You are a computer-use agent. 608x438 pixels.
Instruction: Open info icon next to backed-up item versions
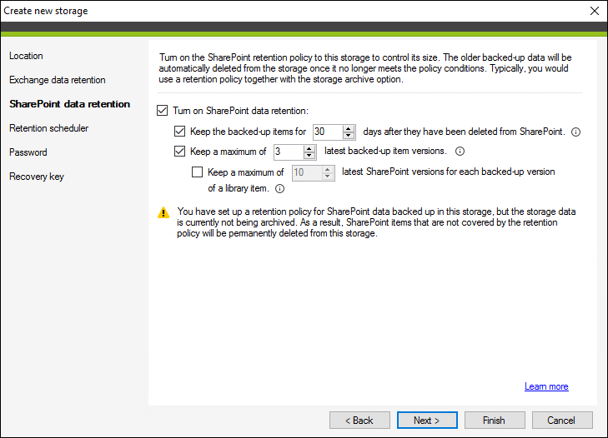click(460, 151)
